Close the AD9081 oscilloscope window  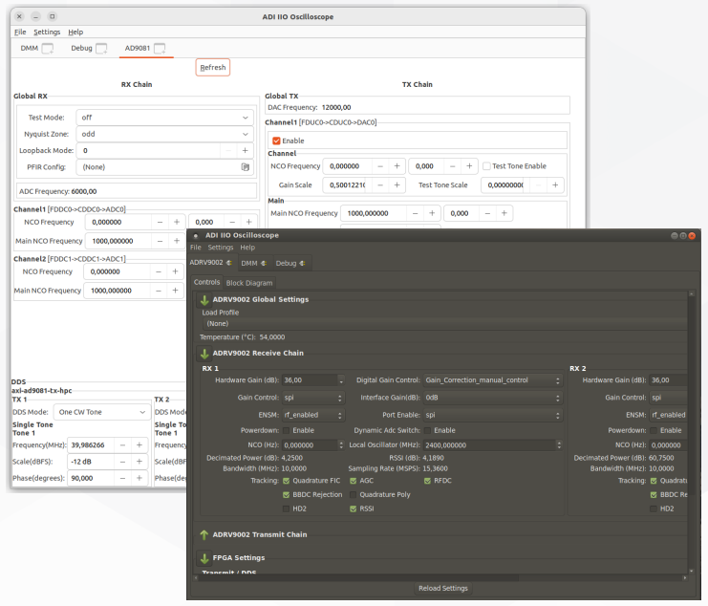click(19, 16)
